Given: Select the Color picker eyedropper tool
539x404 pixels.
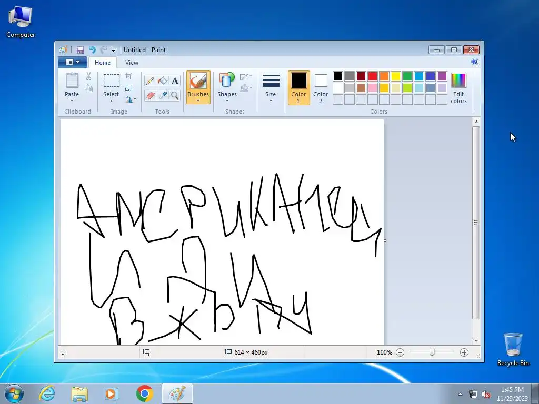Looking at the screenshot, I should click(x=162, y=95).
